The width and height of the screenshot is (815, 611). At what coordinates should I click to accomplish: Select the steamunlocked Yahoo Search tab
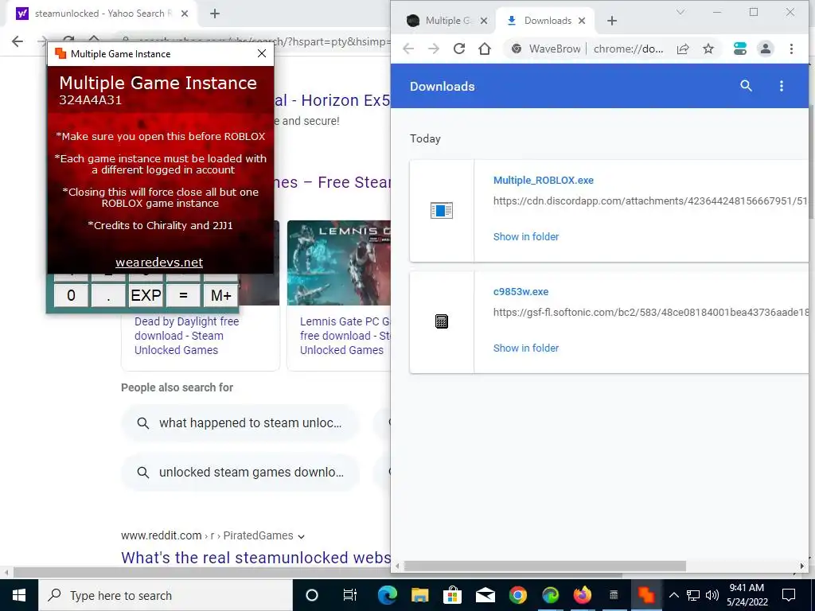click(101, 14)
